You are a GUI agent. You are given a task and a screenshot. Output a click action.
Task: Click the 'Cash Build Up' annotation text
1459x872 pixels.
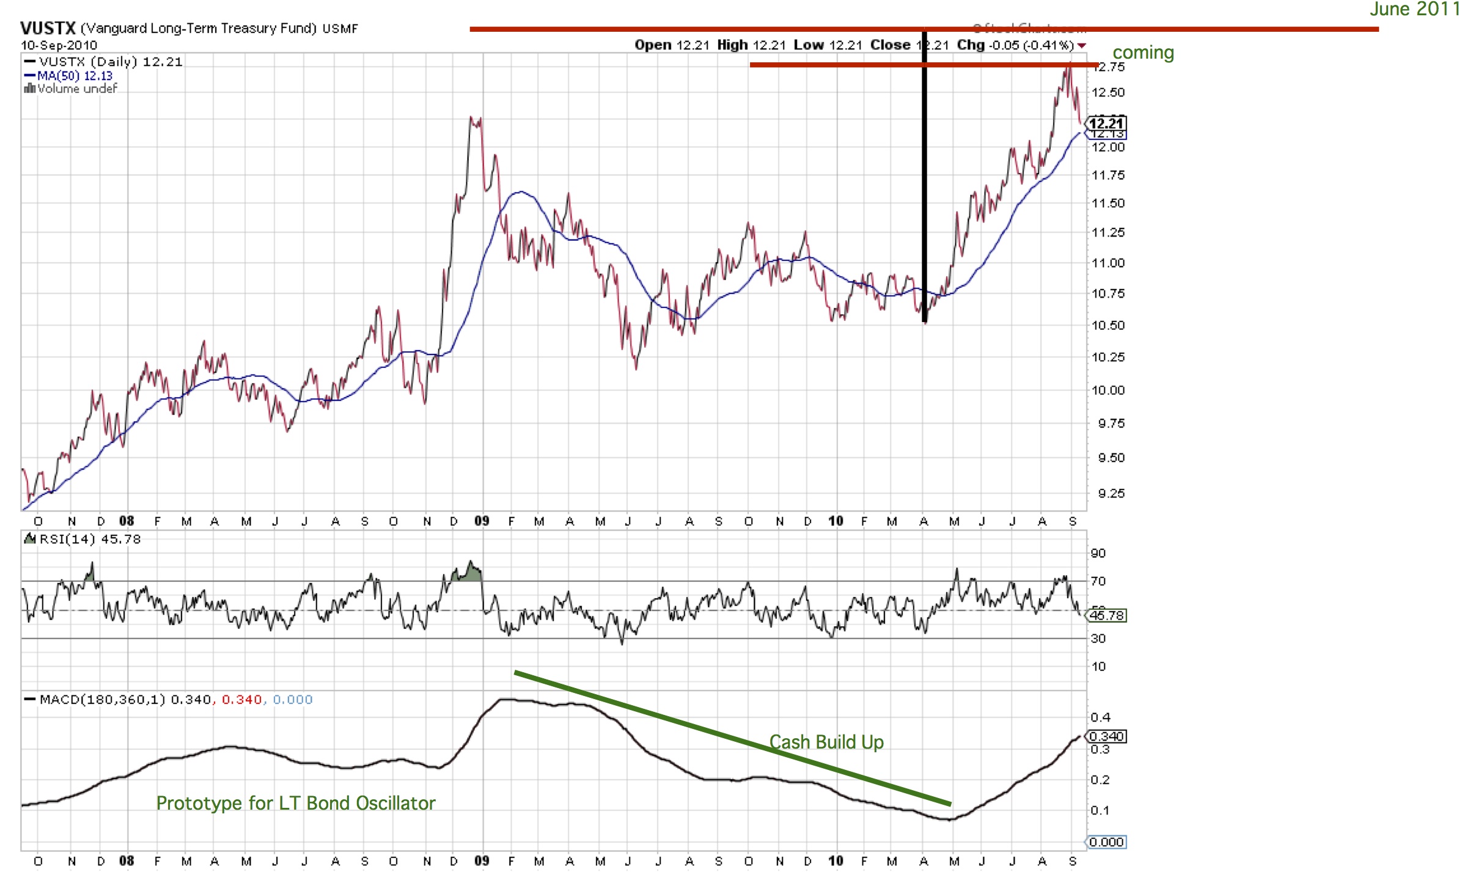coord(826,742)
